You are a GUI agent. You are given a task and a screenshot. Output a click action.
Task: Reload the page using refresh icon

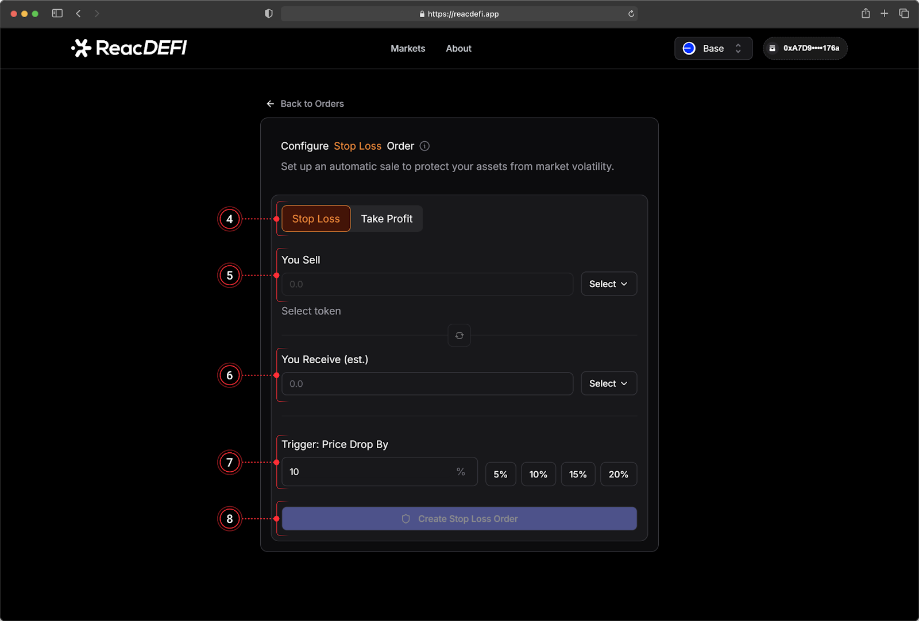[631, 14]
